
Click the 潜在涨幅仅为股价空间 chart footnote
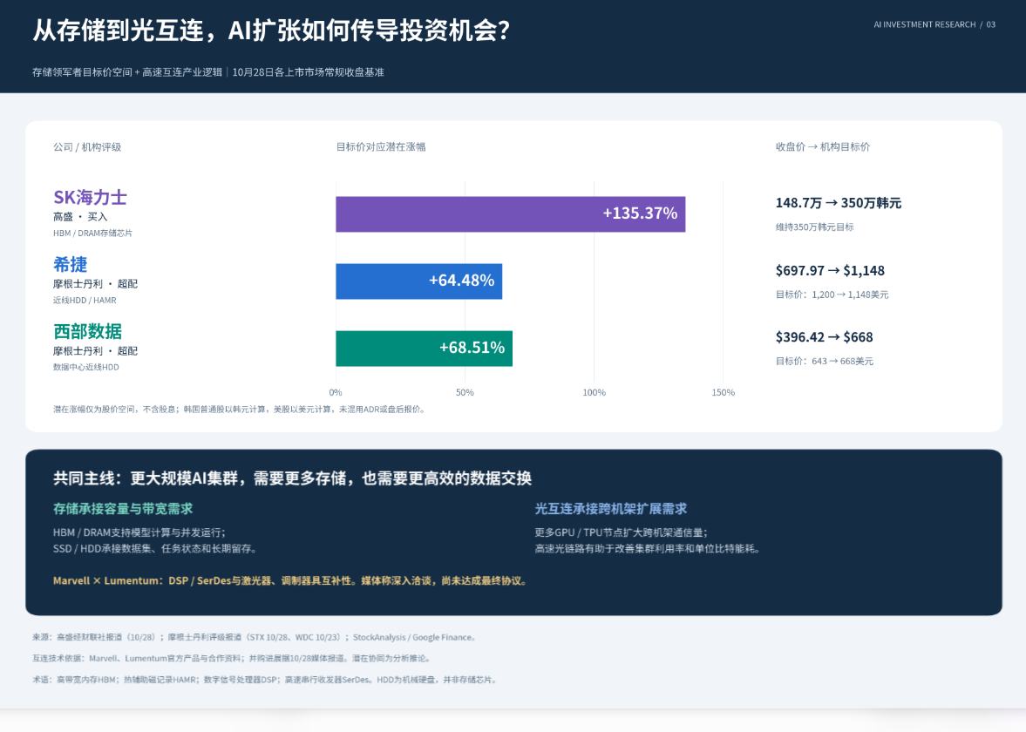[x=240, y=410]
